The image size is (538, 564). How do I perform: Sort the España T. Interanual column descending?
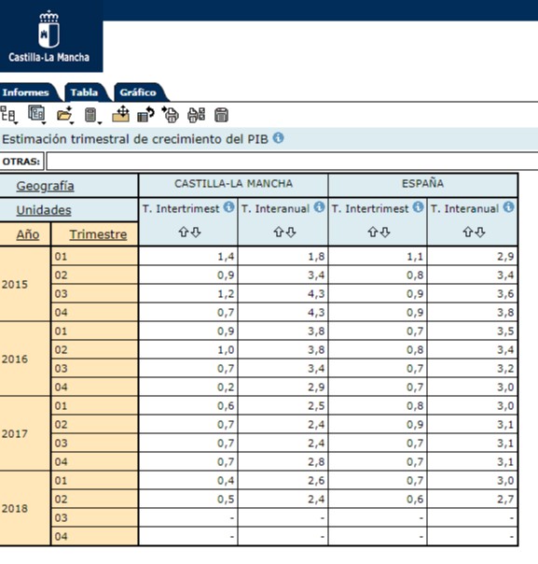[480, 232]
